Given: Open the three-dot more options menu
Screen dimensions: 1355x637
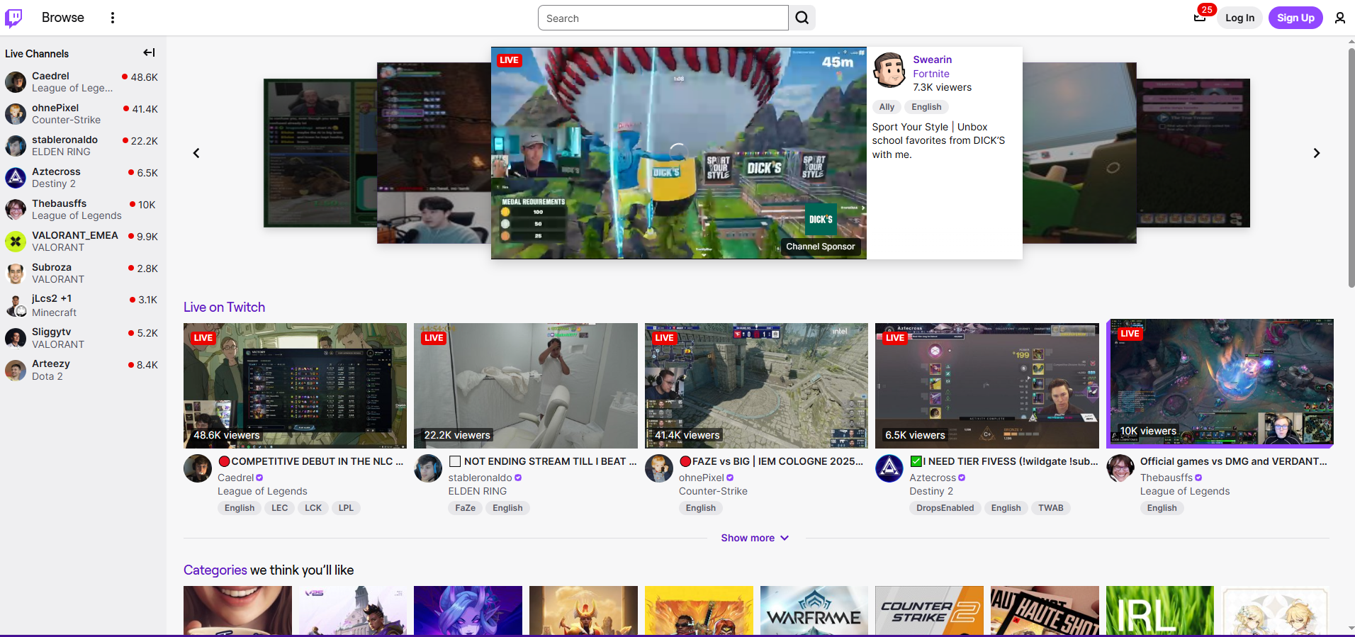Looking at the screenshot, I should coord(112,18).
